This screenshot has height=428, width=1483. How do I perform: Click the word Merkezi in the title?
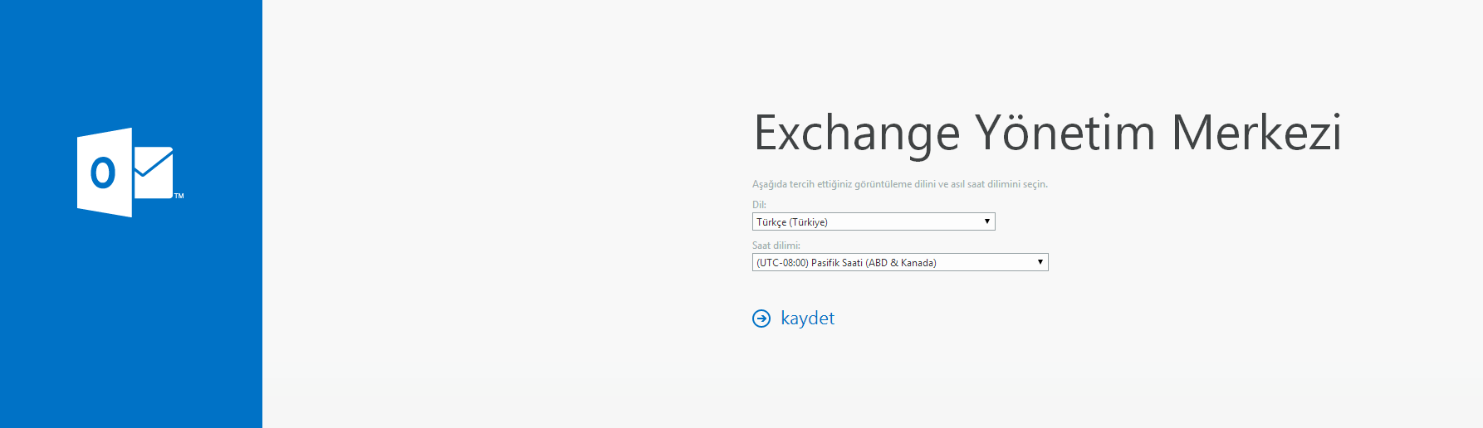[x=1256, y=133]
